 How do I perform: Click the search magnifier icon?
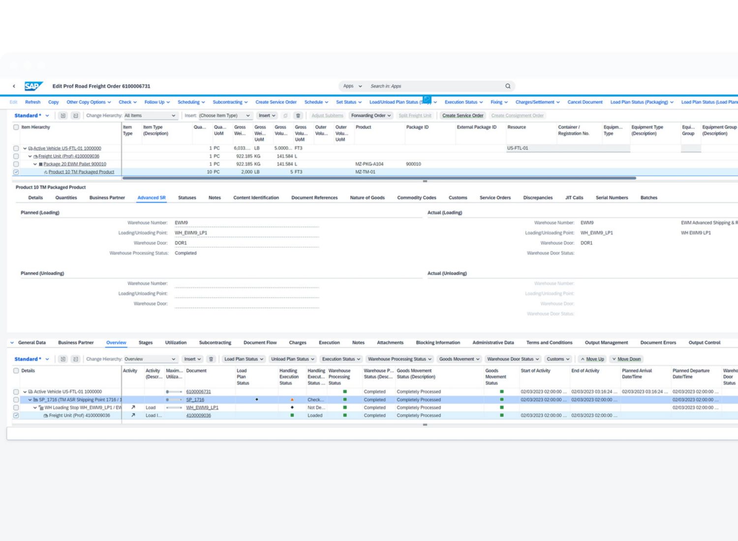[508, 86]
